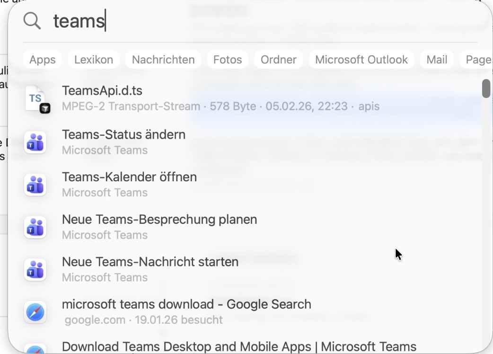Click Microsoft Teams subtitle under Neue Teams-Nachricht starten
Viewport: 493px width, 354px height.
point(105,277)
